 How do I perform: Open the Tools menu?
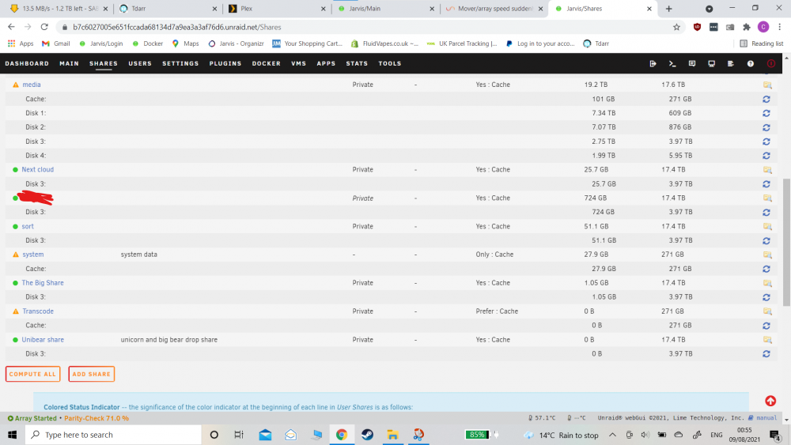(390, 63)
